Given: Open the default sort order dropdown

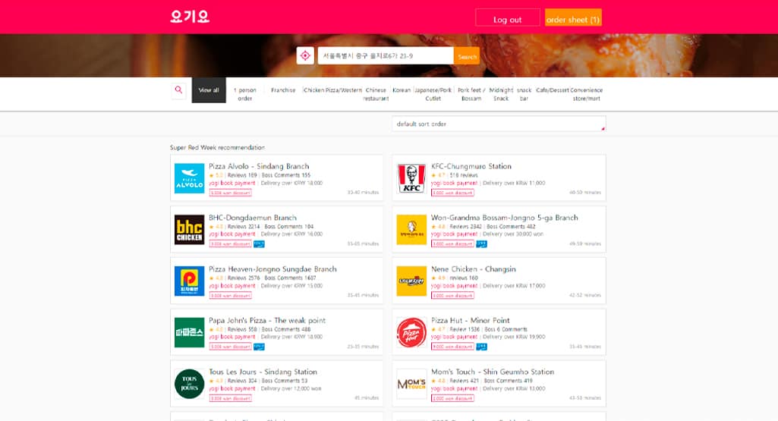Looking at the screenshot, I should pos(499,124).
